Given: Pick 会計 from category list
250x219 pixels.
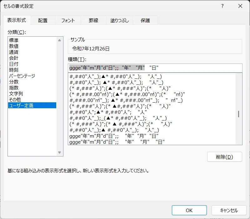Looking at the screenshot, I should click(32, 58).
